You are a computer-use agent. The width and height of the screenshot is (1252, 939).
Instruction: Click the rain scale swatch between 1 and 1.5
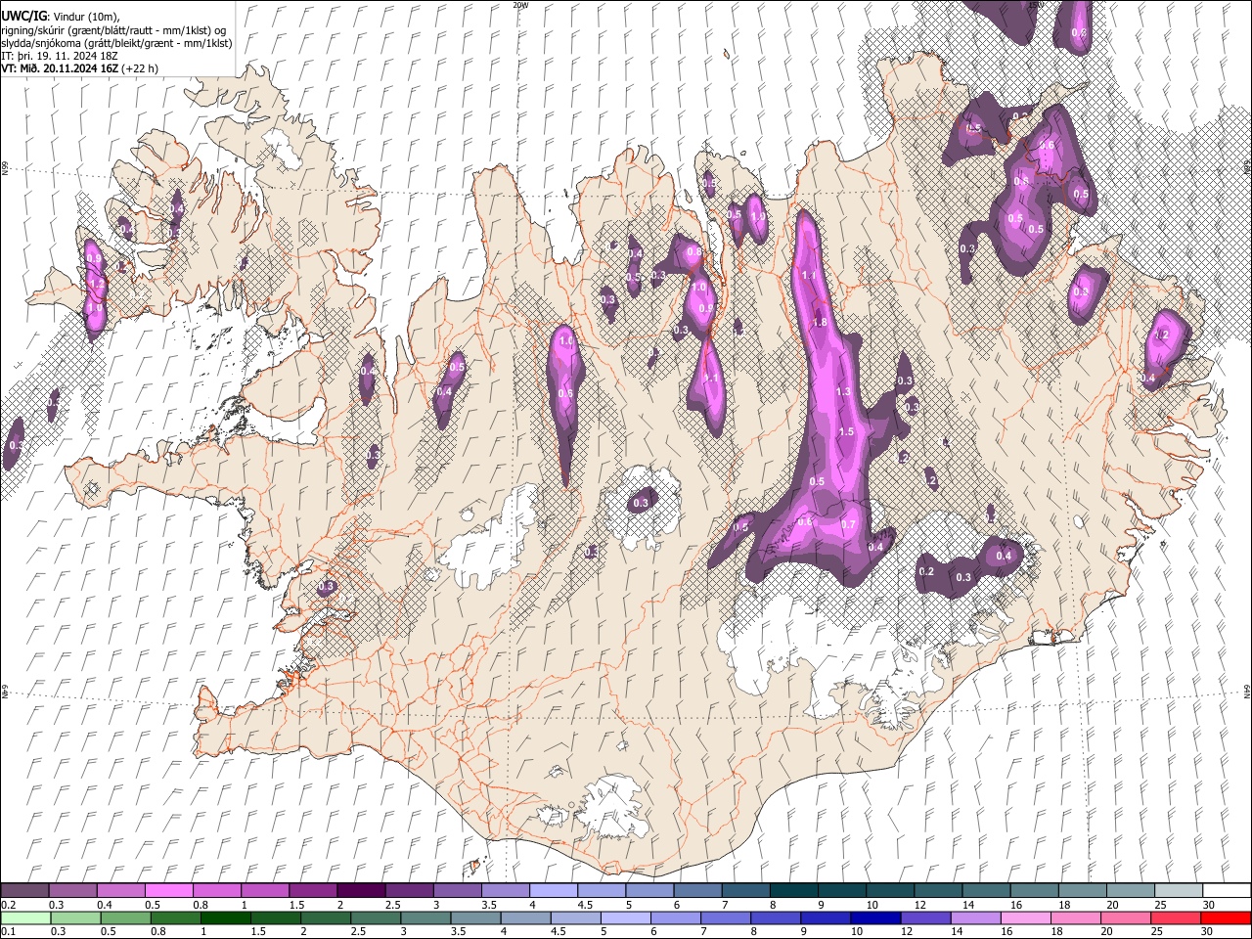(x=225, y=917)
